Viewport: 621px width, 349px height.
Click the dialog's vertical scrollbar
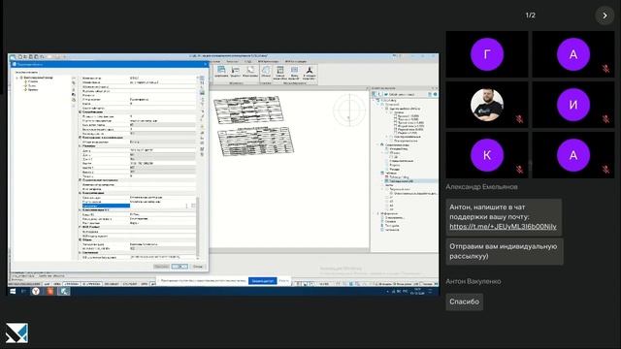[x=198, y=226]
